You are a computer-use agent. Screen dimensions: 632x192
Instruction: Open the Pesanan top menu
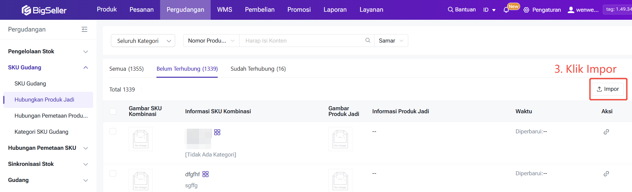coord(141,10)
